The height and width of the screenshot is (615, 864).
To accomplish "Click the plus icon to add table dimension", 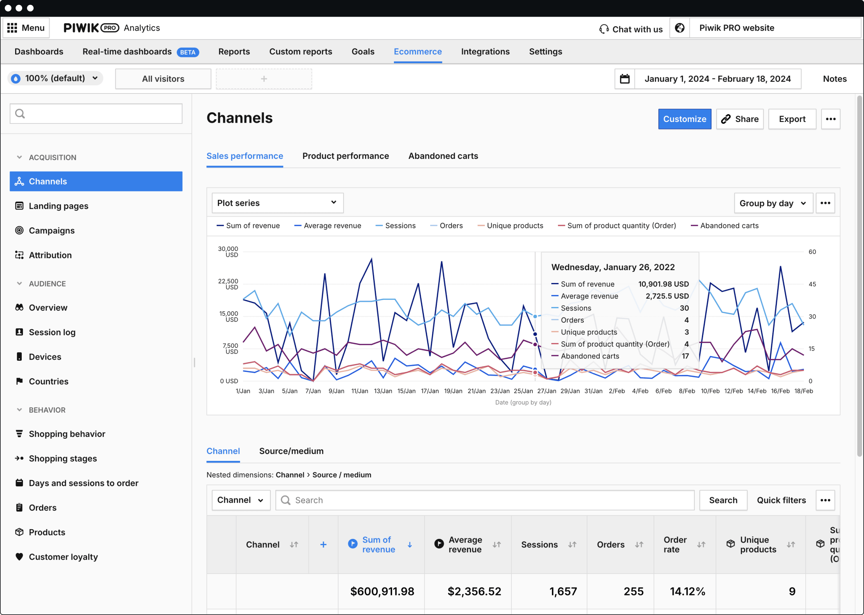I will (x=323, y=545).
